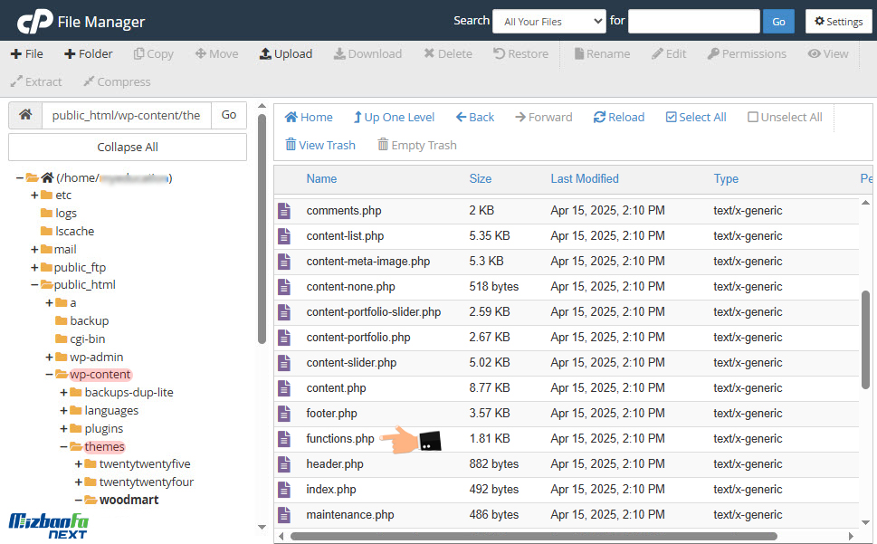Click the search text input field
The height and width of the screenshot is (544, 877).
pos(693,22)
